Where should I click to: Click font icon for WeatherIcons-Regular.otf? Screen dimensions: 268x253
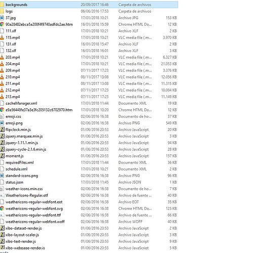click(x=2, y=195)
